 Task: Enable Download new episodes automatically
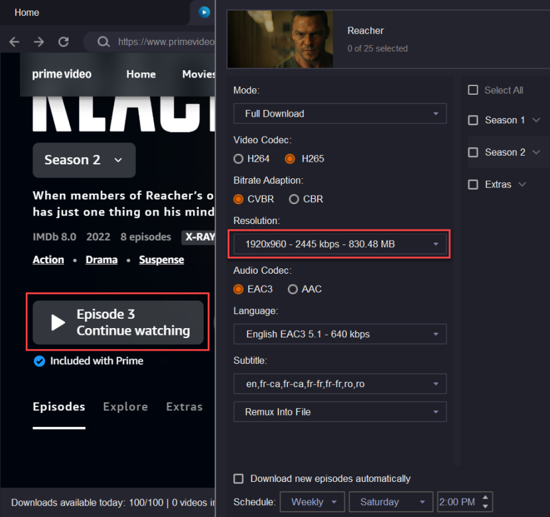click(x=239, y=479)
